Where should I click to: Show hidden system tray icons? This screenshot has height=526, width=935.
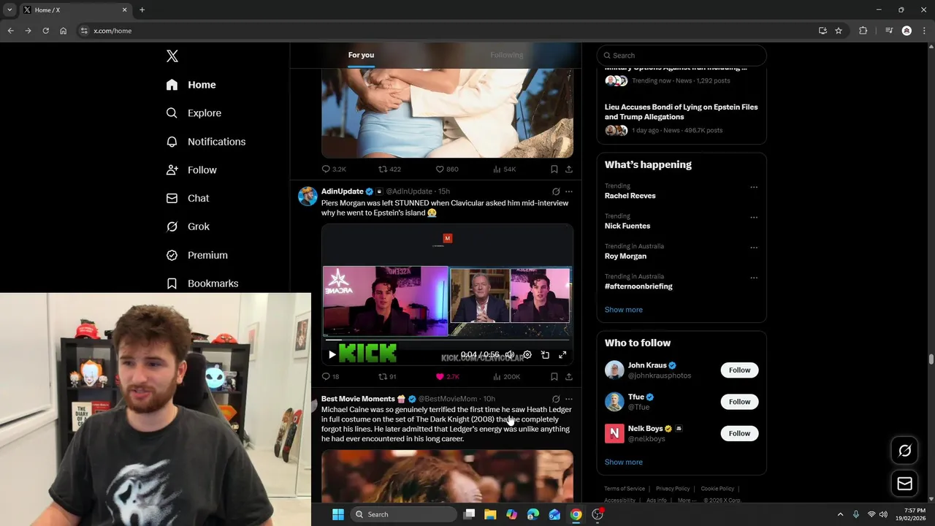840,514
